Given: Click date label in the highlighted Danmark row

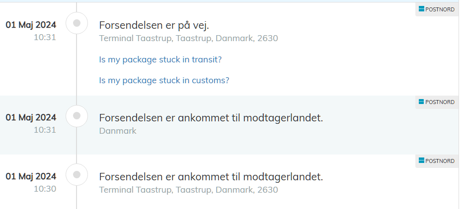Looking at the screenshot, I should pyautogui.click(x=31, y=117).
